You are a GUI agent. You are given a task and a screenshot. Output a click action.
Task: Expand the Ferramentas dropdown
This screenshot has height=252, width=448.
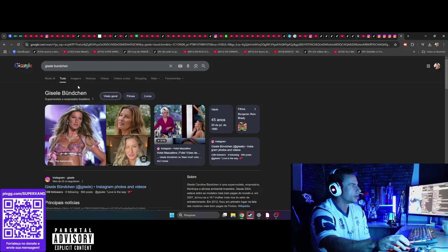(x=174, y=78)
